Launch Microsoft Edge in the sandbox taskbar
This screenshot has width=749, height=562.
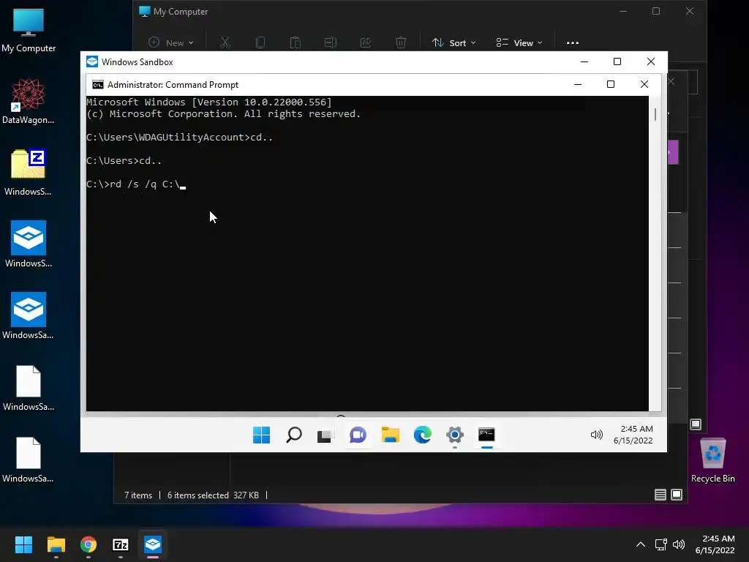coord(422,435)
